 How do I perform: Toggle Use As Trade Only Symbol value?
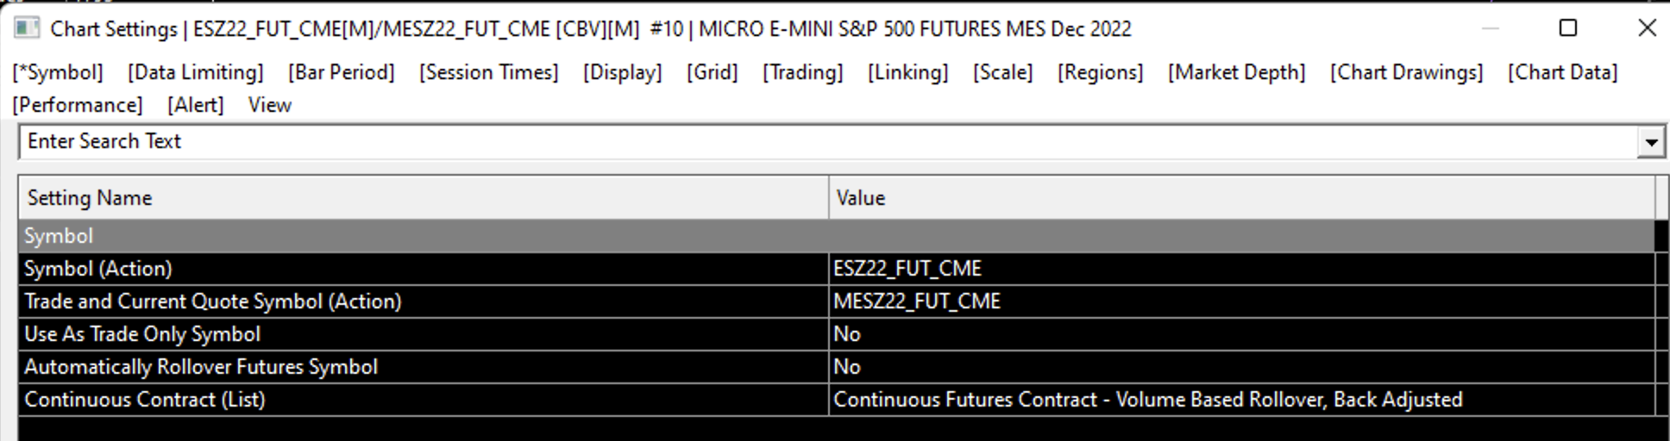click(847, 334)
